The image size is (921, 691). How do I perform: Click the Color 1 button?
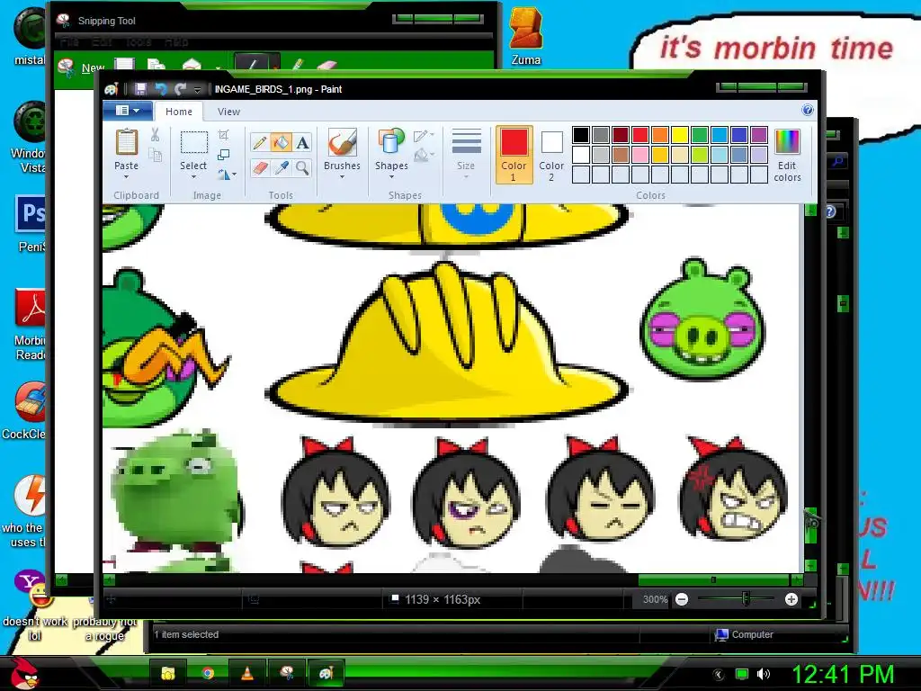pos(514,155)
